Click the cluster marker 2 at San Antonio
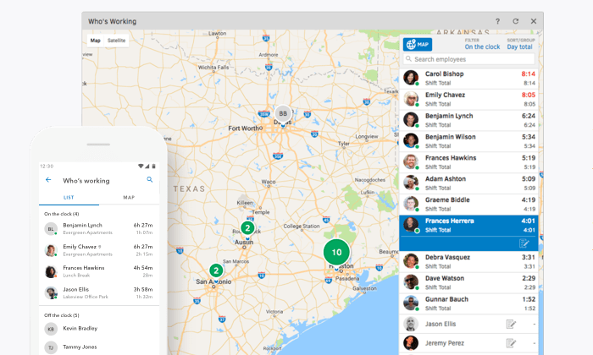593x355 pixels. point(216,270)
